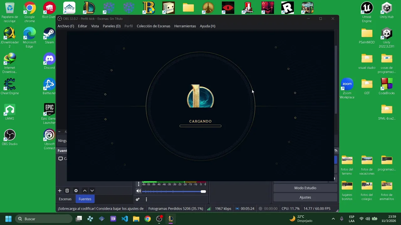Open the weather widget showing 22°C
The image size is (401, 225).
[301, 219]
